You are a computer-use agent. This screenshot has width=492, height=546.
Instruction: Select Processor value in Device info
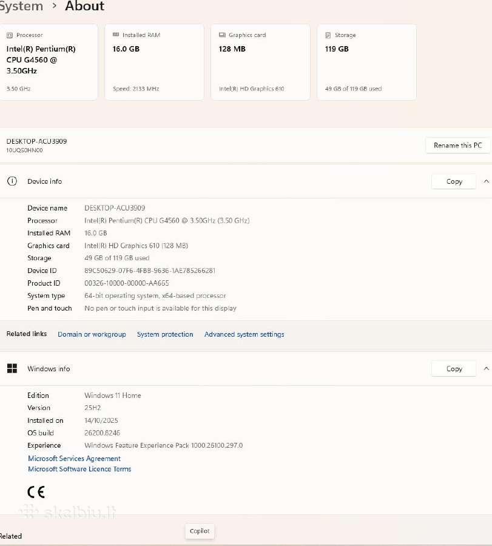pyautogui.click(x=167, y=220)
